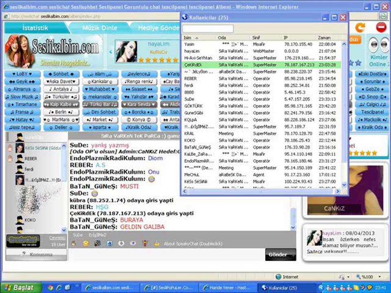The image size is (391, 293).
Task: Sort by IP column header
Action: [299, 37]
